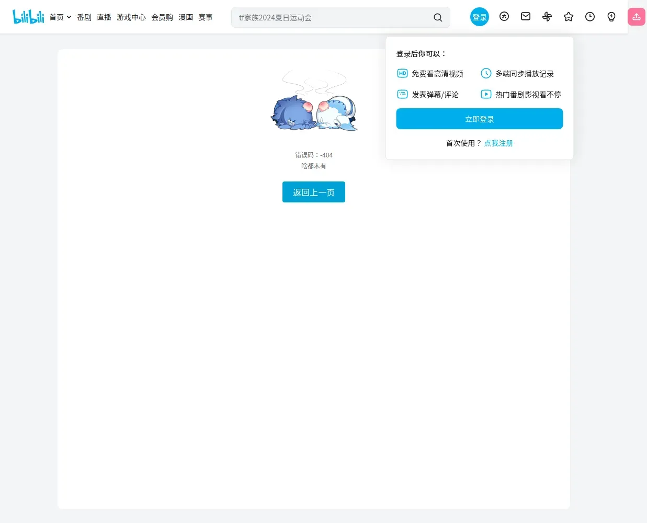Click the HD icon beside 免费看高清视频
647x523 pixels.
click(402, 73)
